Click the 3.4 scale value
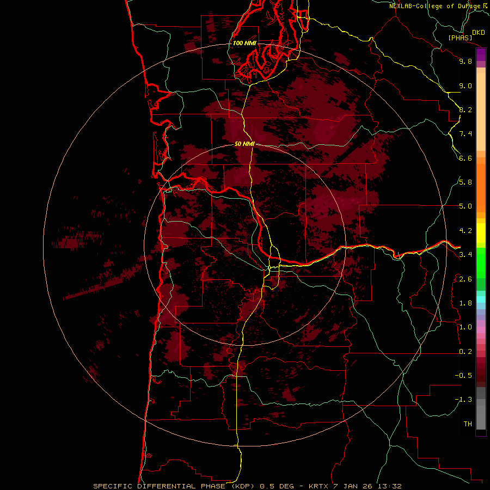Viewport: 490px width, 490px height. [465, 255]
